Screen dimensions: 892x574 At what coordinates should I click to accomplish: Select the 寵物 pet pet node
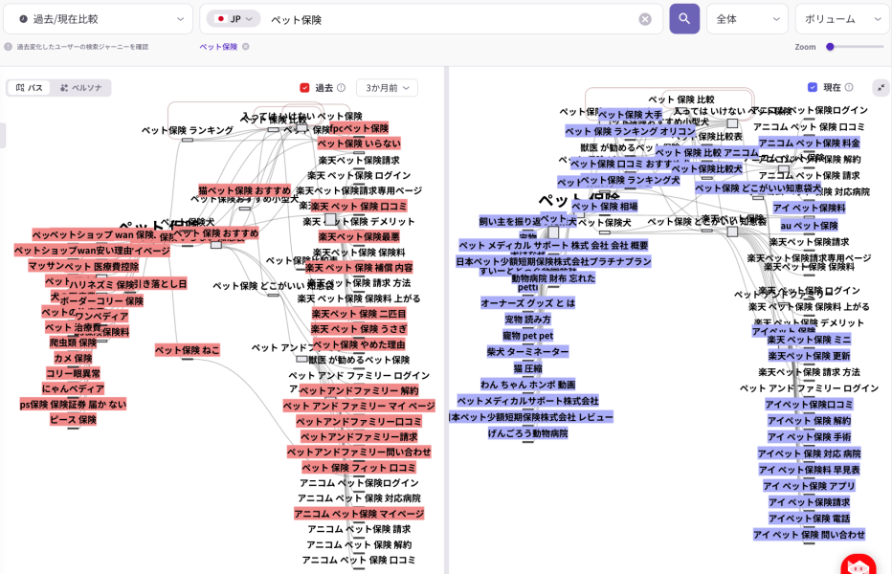pyautogui.click(x=527, y=335)
